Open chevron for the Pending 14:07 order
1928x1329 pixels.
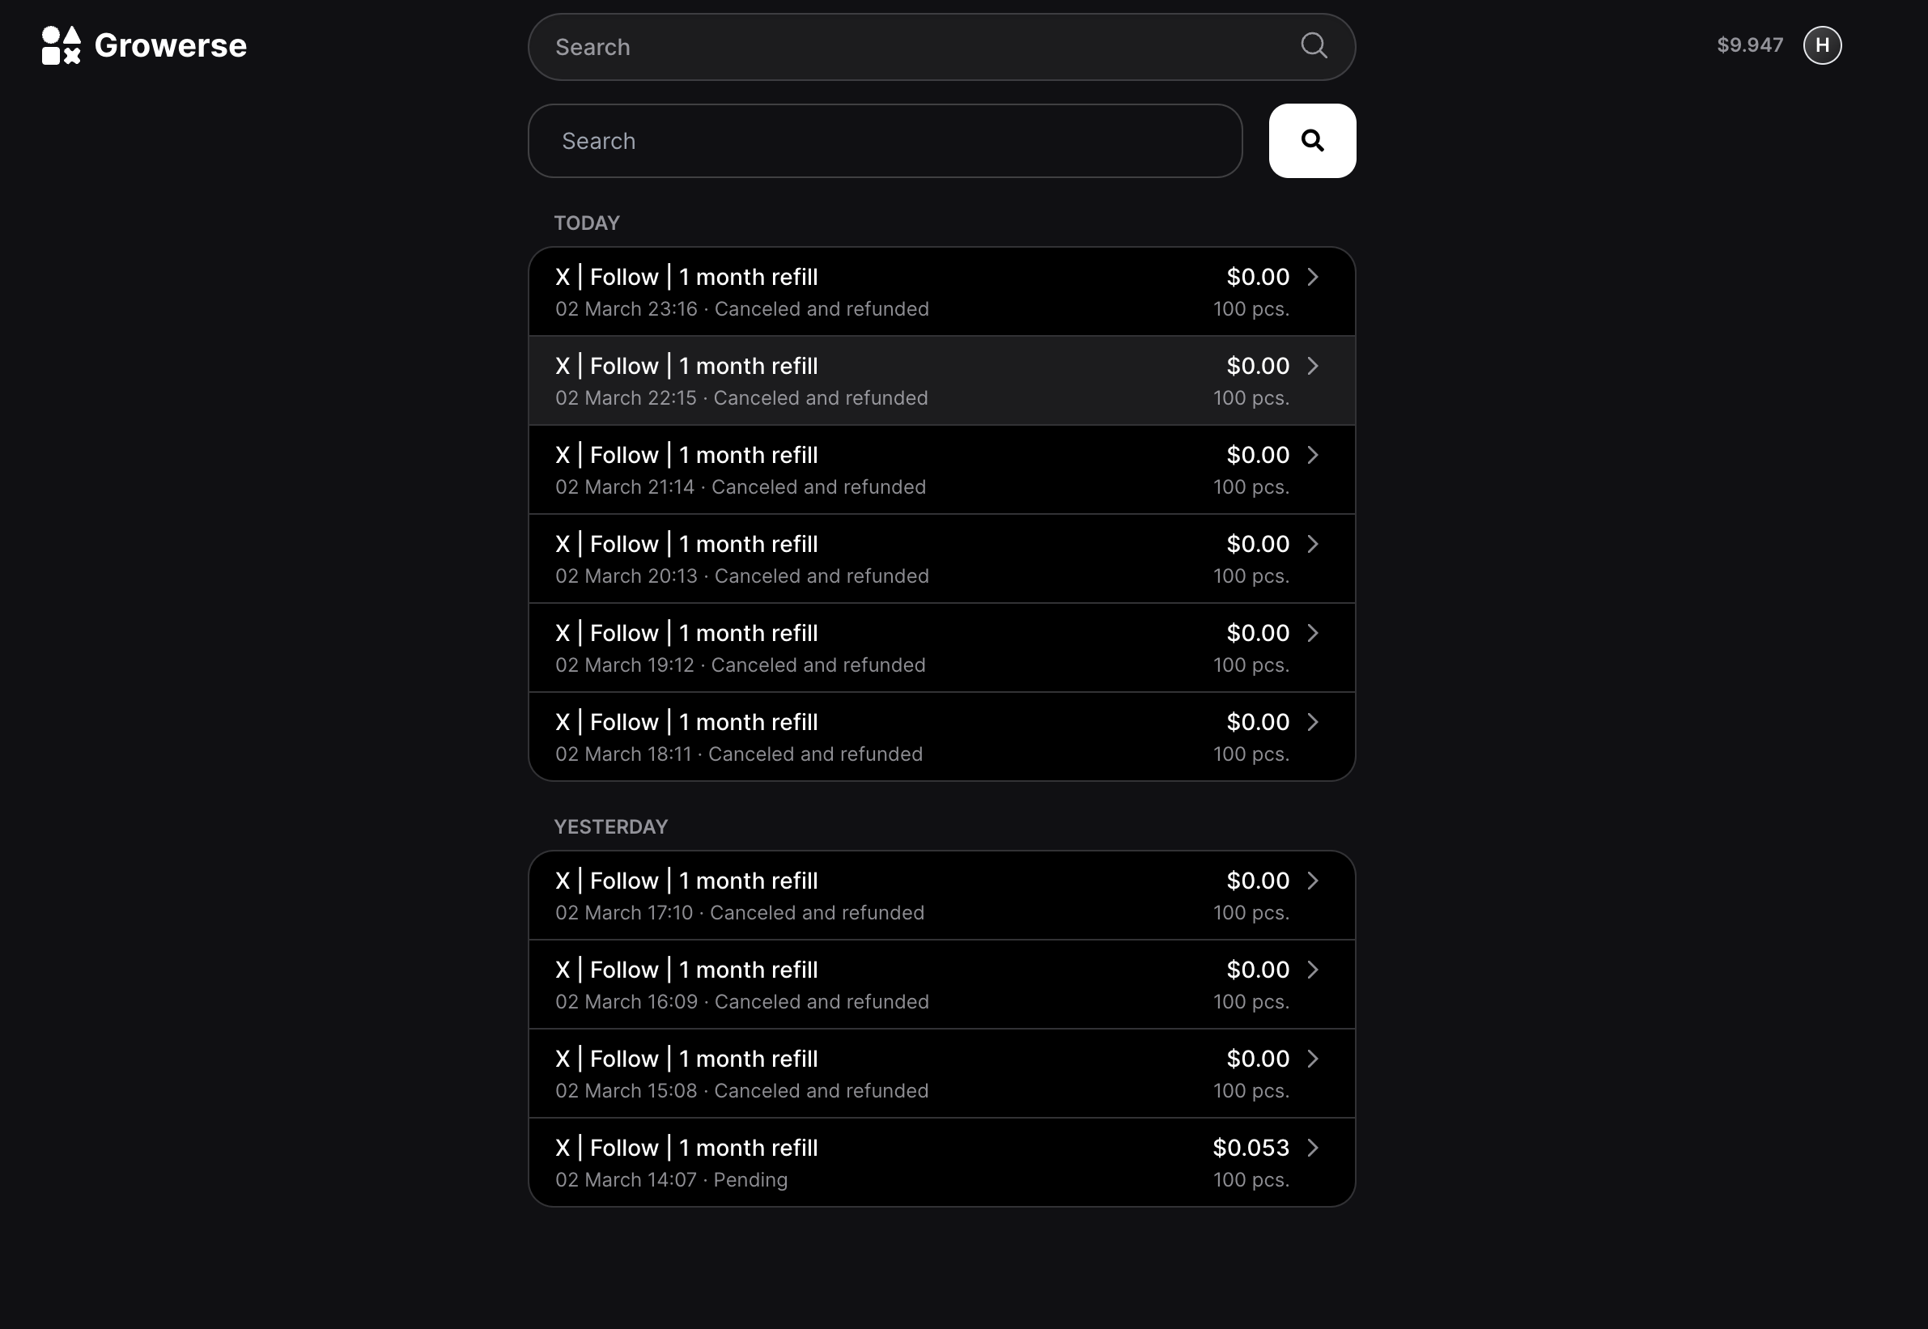(x=1313, y=1148)
